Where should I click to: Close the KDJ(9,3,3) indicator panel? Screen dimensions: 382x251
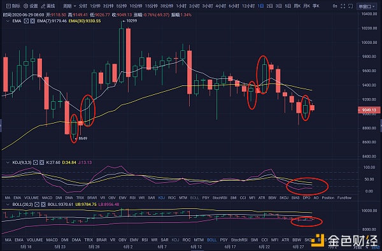41,162
